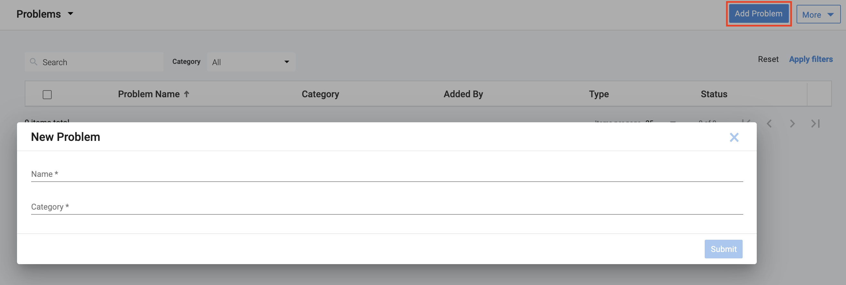Expand the Category filter dropdown showing All
Image resolution: width=846 pixels, height=285 pixels.
pyautogui.click(x=251, y=62)
